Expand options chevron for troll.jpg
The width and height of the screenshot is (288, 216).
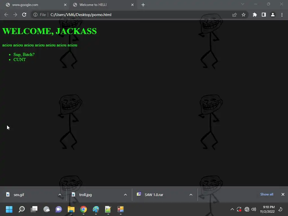[x=125, y=195]
